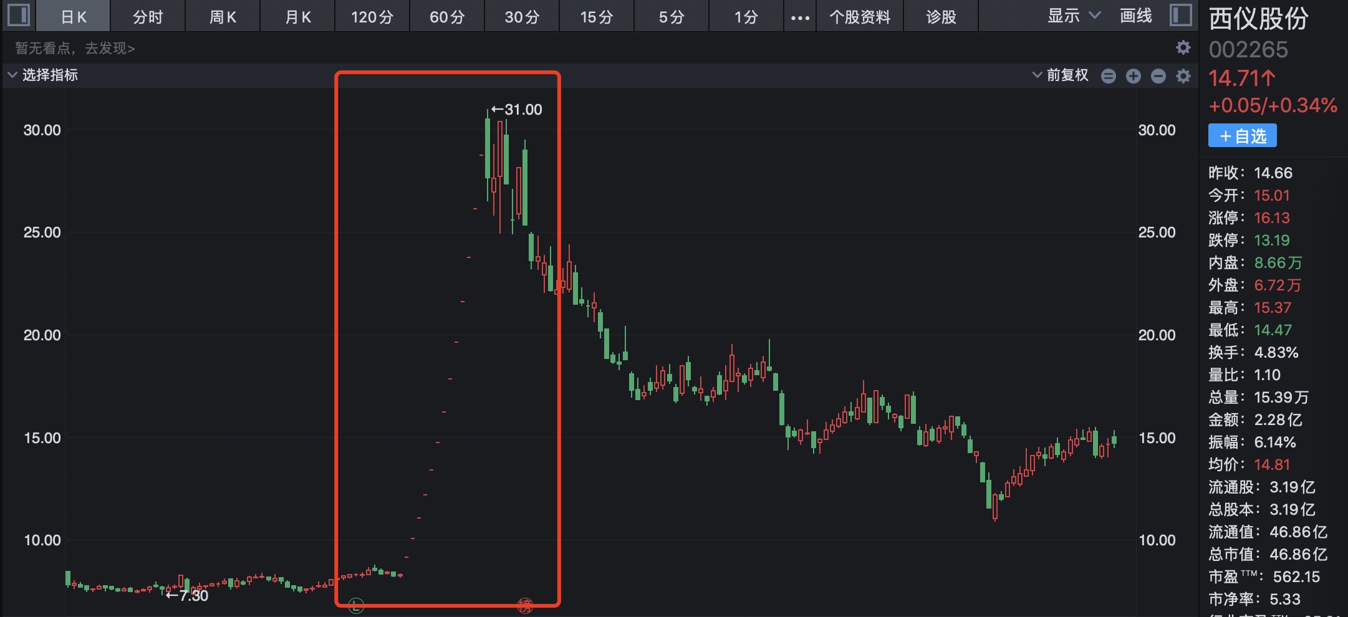
Task: Click the 流通值 46.86亿 row
Action: coord(1268,532)
